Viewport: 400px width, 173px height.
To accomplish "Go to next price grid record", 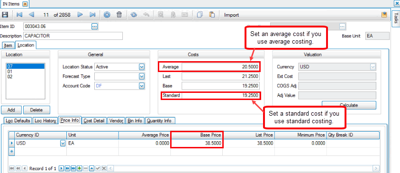I will point(61,168).
